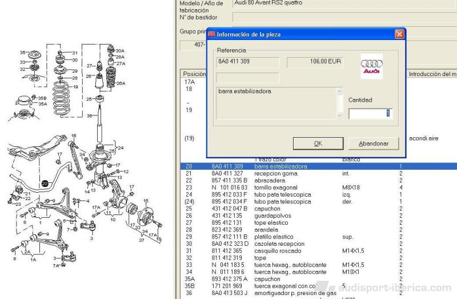Click the Audi logo in the dialog

tap(372, 66)
